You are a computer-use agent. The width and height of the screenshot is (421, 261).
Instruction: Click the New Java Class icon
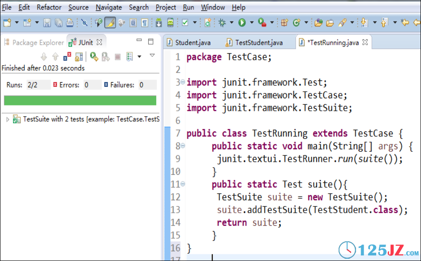(x=296, y=22)
